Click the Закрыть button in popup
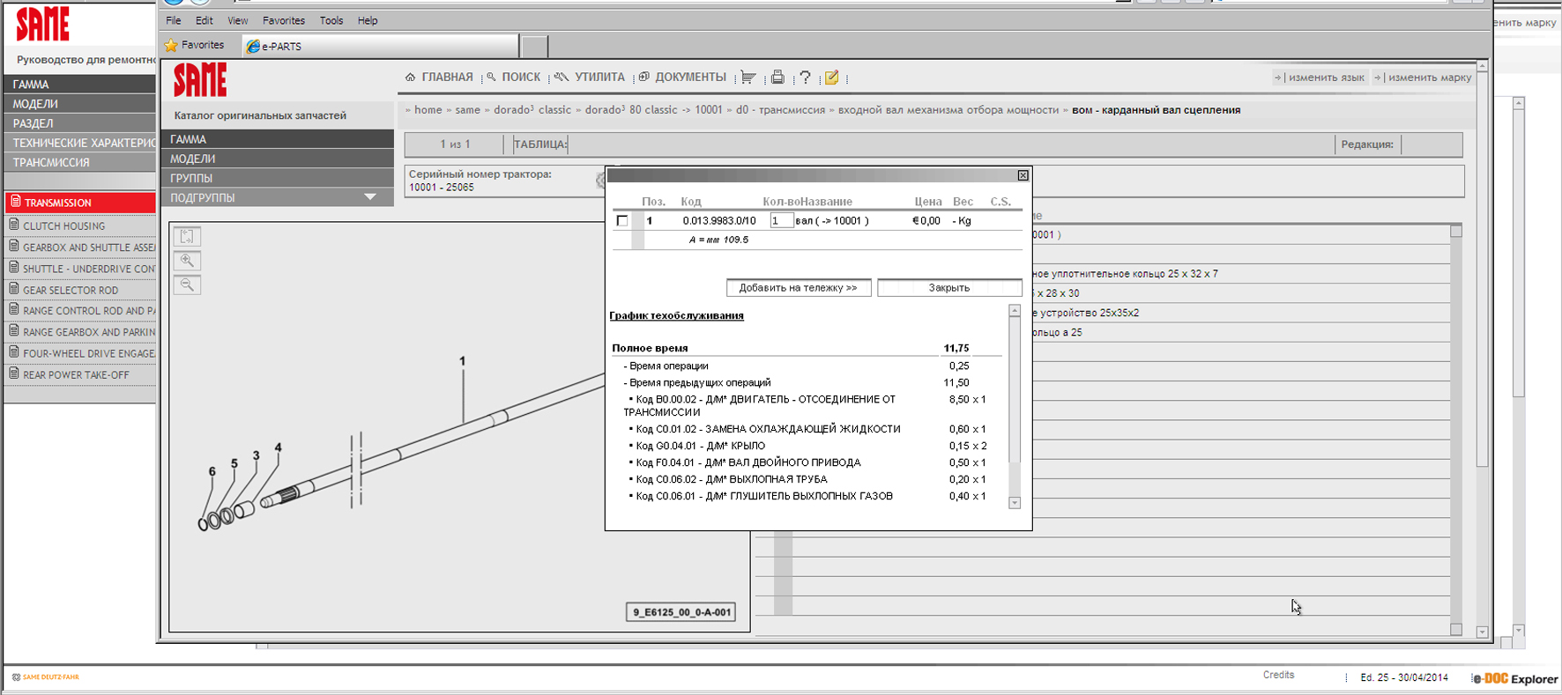1562x695 pixels. click(x=948, y=288)
